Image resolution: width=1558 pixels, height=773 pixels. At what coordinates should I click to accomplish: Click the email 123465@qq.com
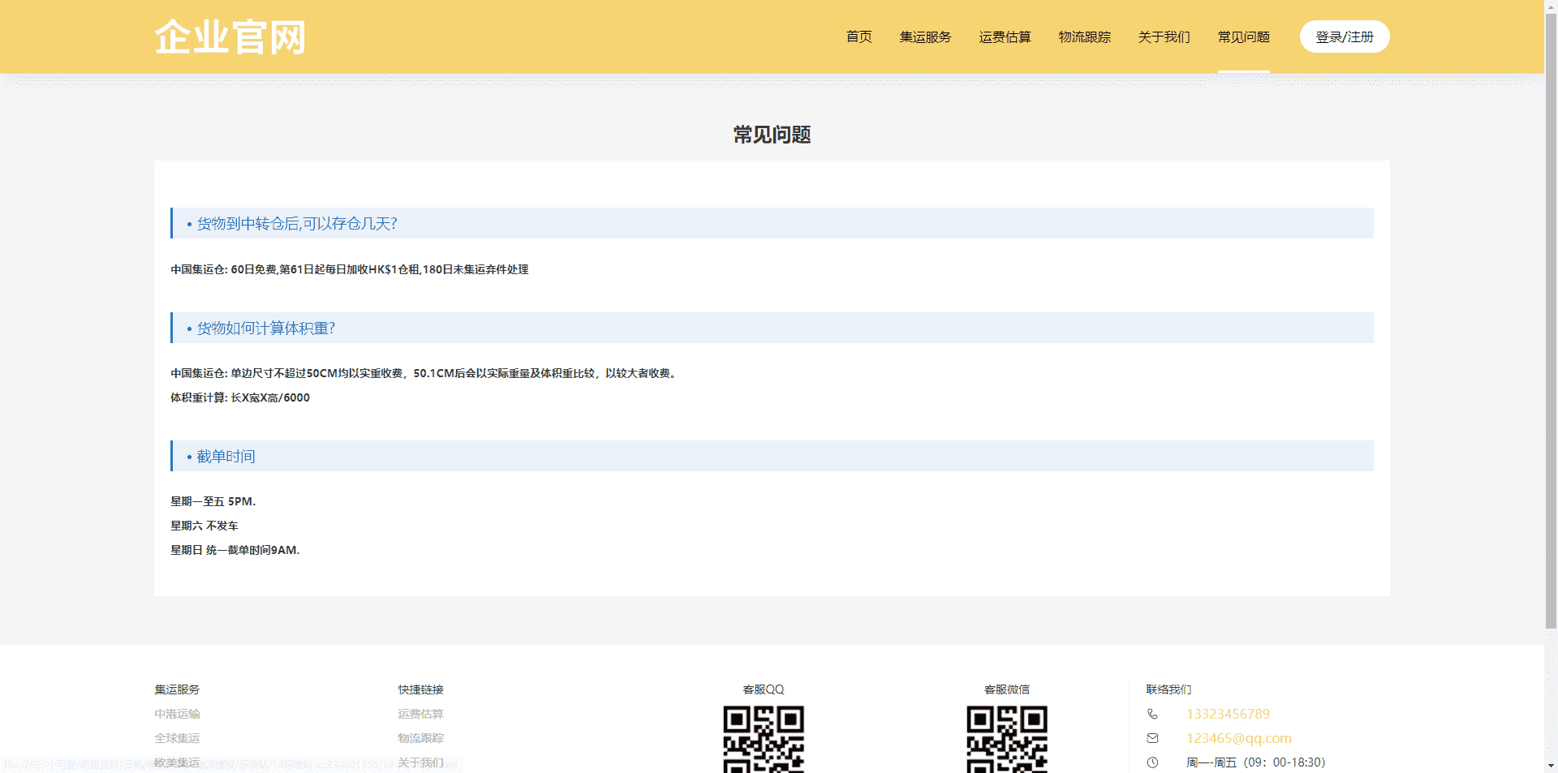pos(1239,738)
